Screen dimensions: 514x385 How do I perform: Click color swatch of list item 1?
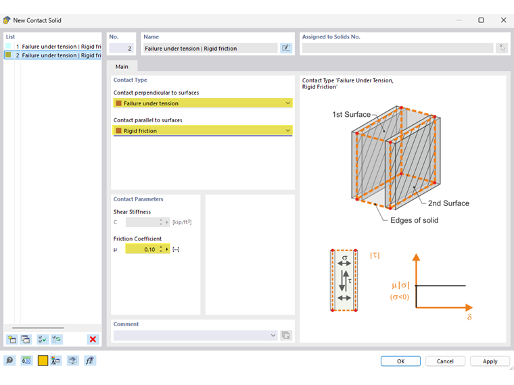point(8,46)
